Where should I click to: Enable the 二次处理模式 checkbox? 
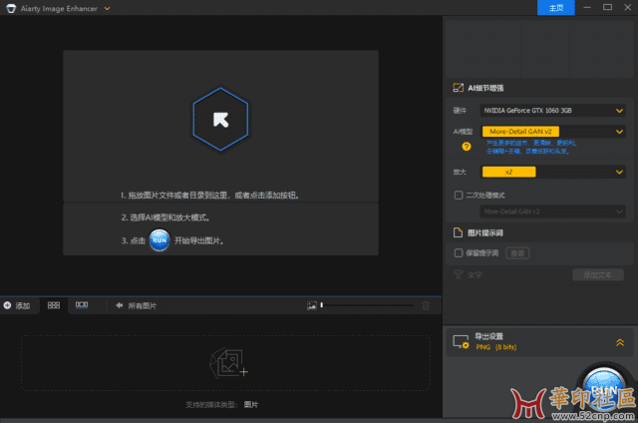pos(458,196)
